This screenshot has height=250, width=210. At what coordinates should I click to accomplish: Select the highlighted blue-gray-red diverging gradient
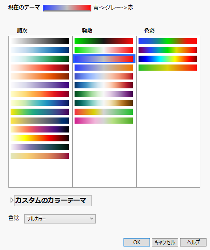(104, 59)
